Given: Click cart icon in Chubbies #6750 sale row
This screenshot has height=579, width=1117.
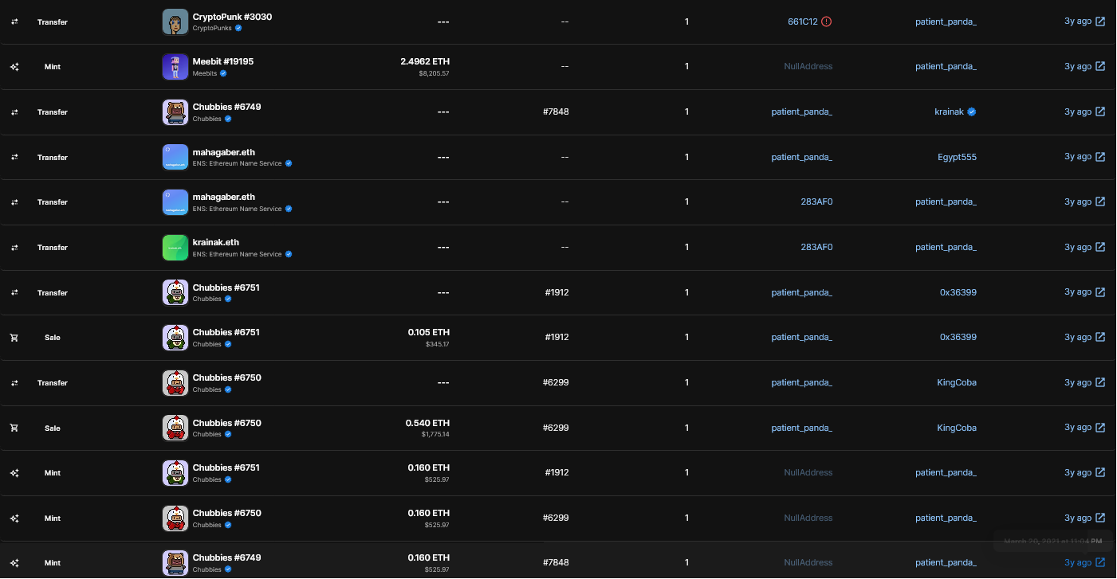Looking at the screenshot, I should (14, 428).
